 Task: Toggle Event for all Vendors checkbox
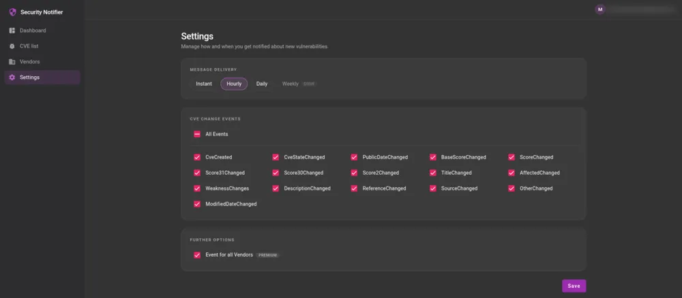(x=197, y=255)
